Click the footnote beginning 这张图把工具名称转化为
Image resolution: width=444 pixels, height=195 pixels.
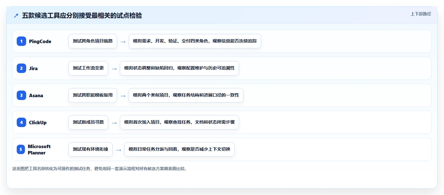pos(100,169)
